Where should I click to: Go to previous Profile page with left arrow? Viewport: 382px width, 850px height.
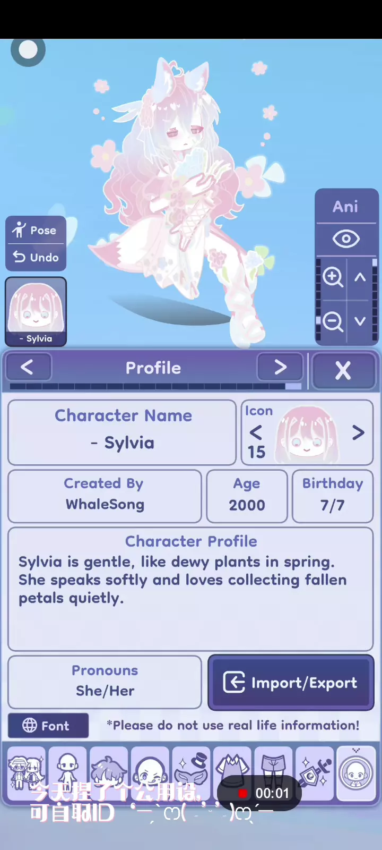click(28, 367)
